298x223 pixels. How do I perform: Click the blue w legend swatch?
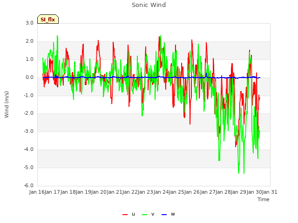click(x=164, y=215)
